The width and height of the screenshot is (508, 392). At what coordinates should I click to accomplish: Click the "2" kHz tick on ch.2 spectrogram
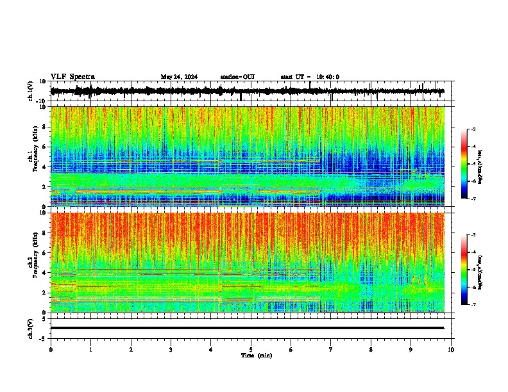(x=44, y=293)
